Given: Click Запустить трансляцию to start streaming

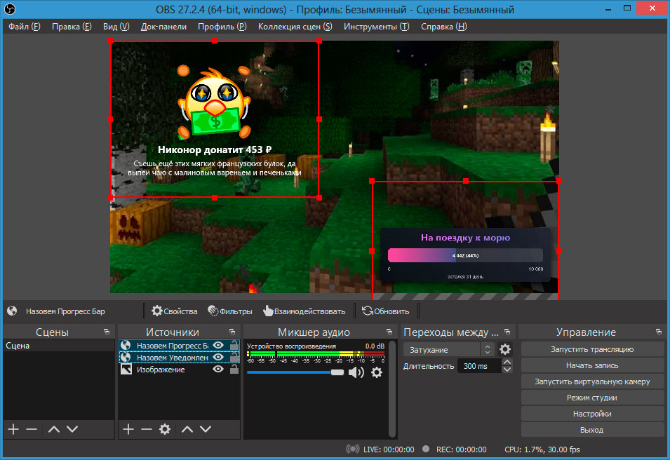Looking at the screenshot, I should pos(592,349).
